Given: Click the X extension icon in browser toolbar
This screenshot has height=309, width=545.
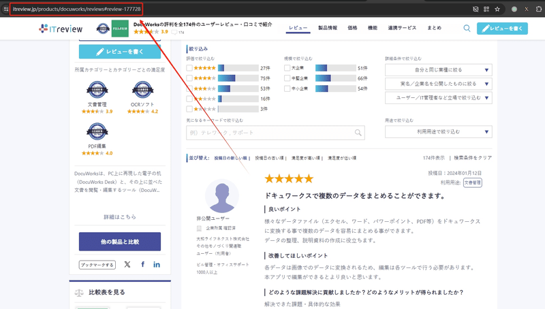Looking at the screenshot, I should coord(527,9).
